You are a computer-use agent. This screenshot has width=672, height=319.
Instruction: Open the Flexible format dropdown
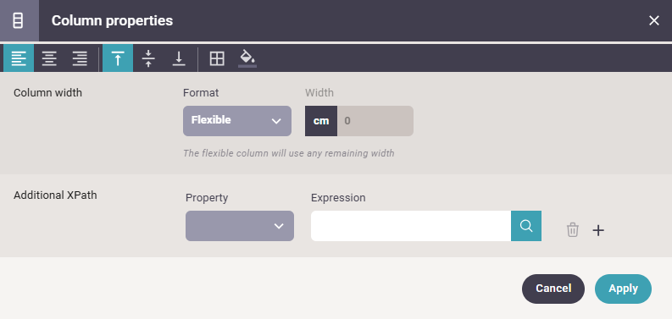pyautogui.click(x=237, y=121)
